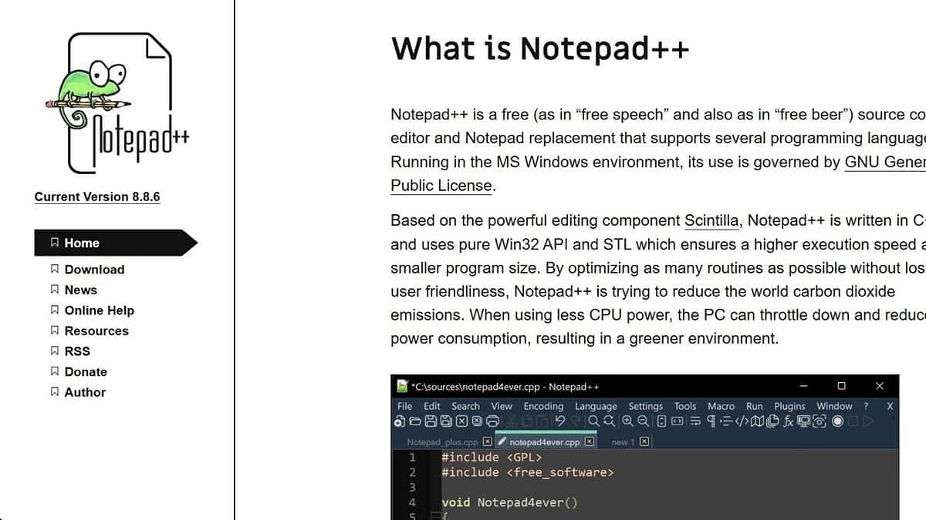Open the News sidebar link
926x520 pixels.
pyautogui.click(x=81, y=290)
